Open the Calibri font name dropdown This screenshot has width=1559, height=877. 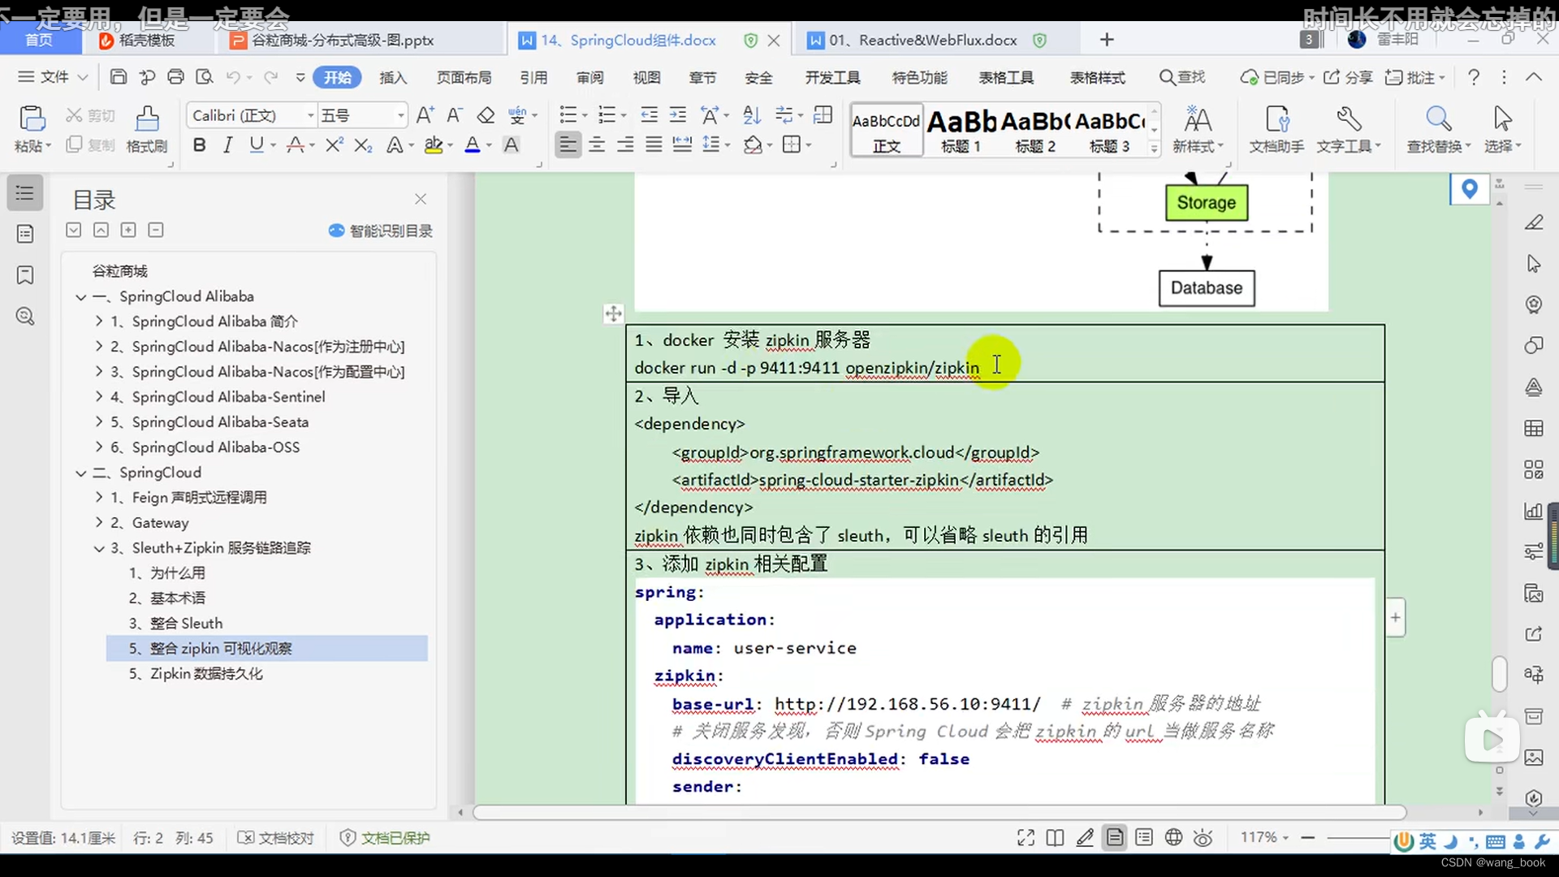310,115
